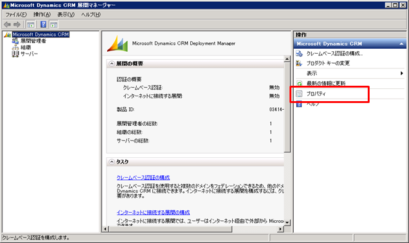Screen dimensions: 409x243
Task: Open プロパティ in actions pane
Action: (316, 94)
